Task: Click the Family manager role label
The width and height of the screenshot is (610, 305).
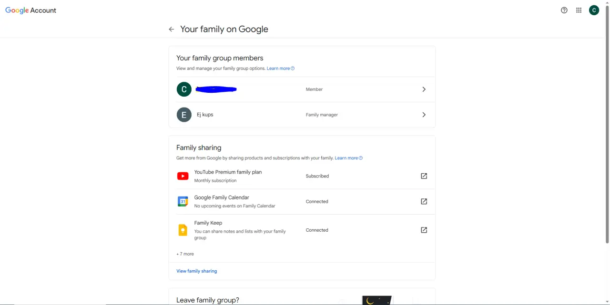Action: point(322,115)
